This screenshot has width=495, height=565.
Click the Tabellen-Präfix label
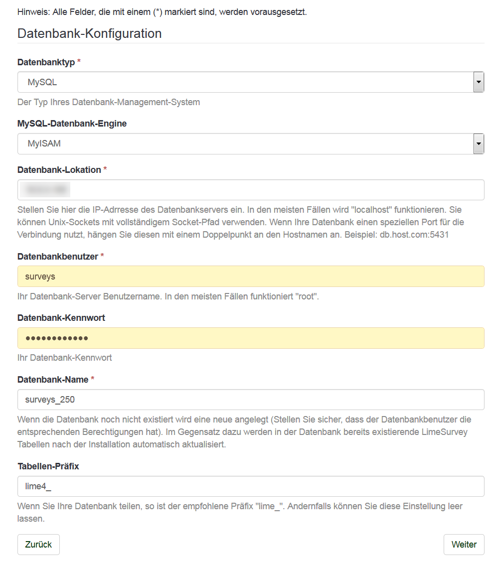point(48,466)
